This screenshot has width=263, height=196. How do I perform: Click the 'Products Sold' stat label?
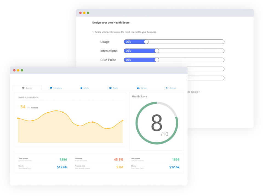click(x=80, y=166)
